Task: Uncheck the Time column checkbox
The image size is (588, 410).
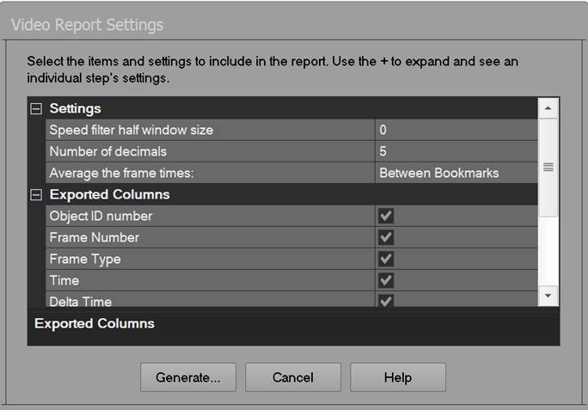Action: (386, 280)
